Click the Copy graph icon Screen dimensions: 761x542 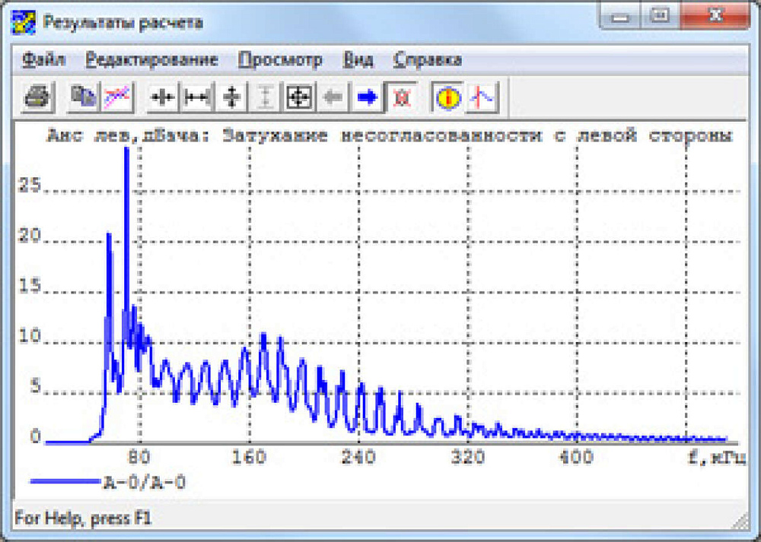click(82, 97)
